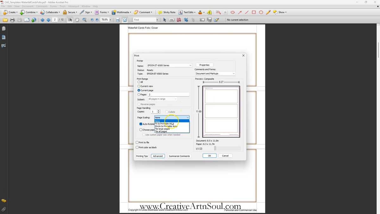Image resolution: width=380 pixels, height=214 pixels.
Task: Select the OK Button form tool
Action: pos(172,20)
